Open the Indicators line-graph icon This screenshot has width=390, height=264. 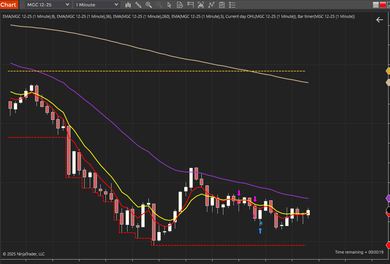click(x=211, y=5)
